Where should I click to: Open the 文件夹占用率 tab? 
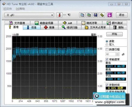tap(95, 27)
